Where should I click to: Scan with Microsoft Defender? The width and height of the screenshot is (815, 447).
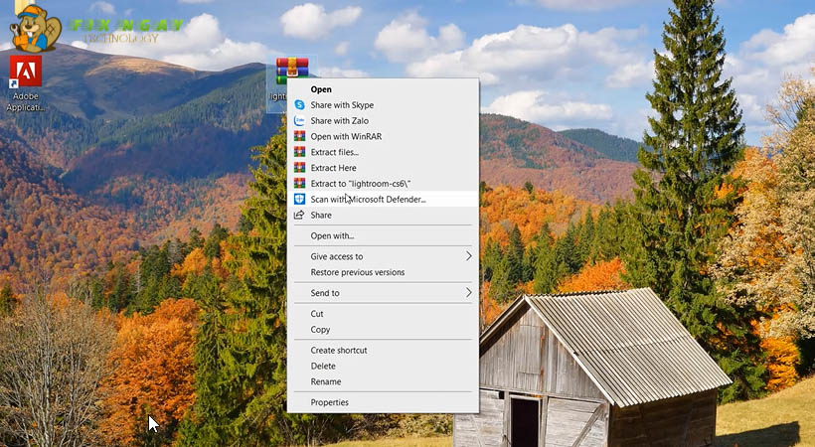tap(383, 199)
